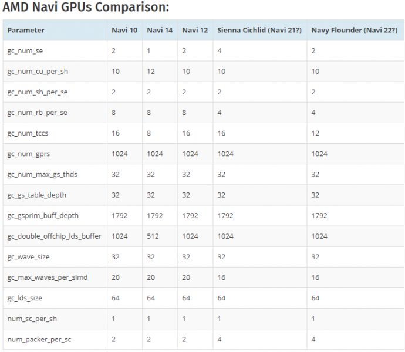
Task: Click the gc_double_offchip_lds_buffer parameter cell
Action: (54, 236)
